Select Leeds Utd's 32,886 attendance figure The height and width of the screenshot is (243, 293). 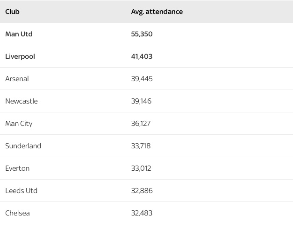click(x=142, y=191)
